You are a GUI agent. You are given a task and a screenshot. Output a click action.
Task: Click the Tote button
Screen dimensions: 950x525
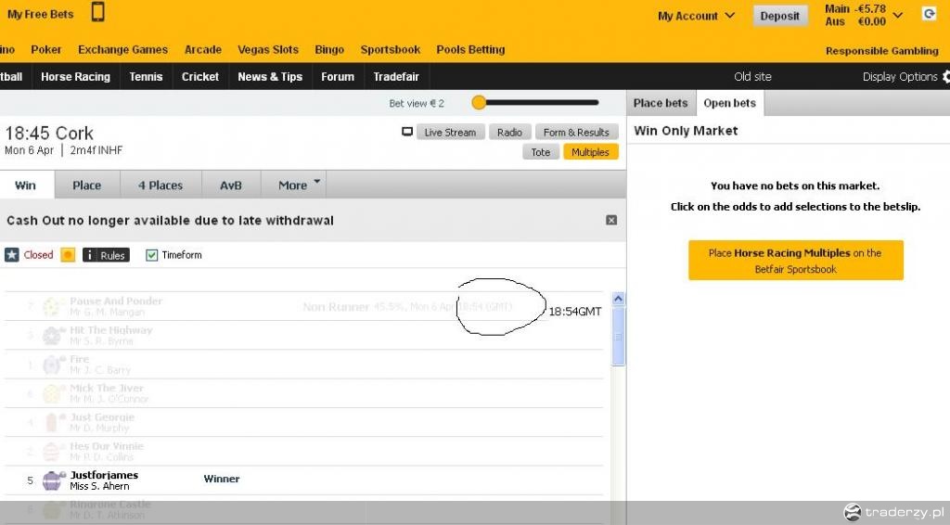click(541, 152)
